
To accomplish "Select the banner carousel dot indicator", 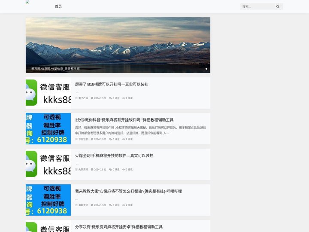I will pyautogui.click(x=206, y=69).
